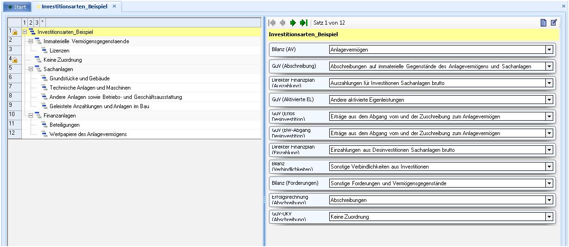Click node icon beside Wertpapiere des Anlagevermögens
The image size is (569, 247).
[x=44, y=134]
